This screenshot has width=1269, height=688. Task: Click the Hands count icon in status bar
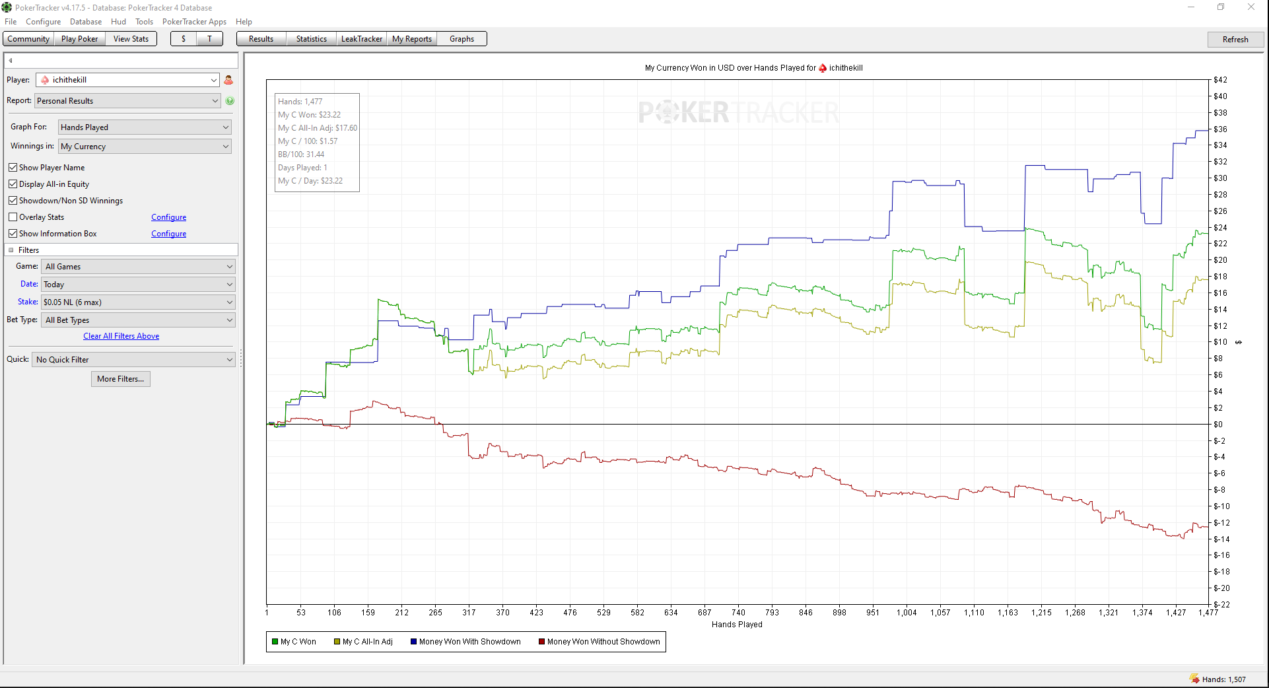pos(1194,679)
